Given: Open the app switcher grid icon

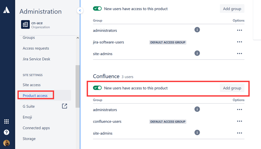Looking at the screenshot, I should click(7, 121).
